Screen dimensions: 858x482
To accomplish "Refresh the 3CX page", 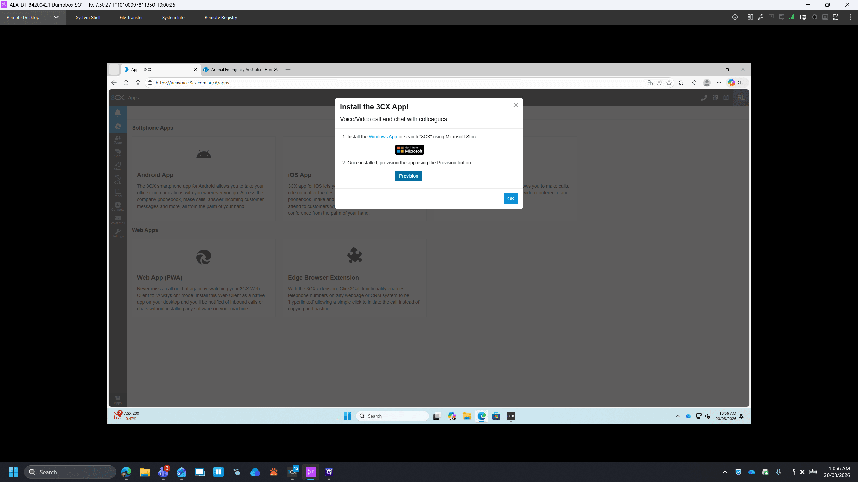I will (126, 83).
